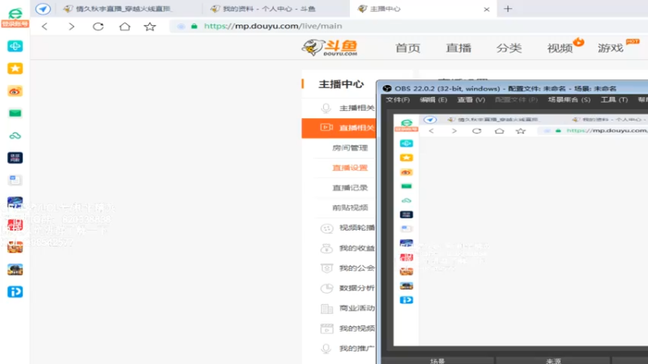Open the 直播设置 submenu item
The height and width of the screenshot is (364, 648).
[350, 167]
